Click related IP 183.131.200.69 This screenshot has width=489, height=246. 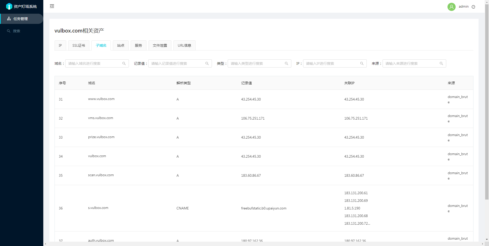click(356, 201)
